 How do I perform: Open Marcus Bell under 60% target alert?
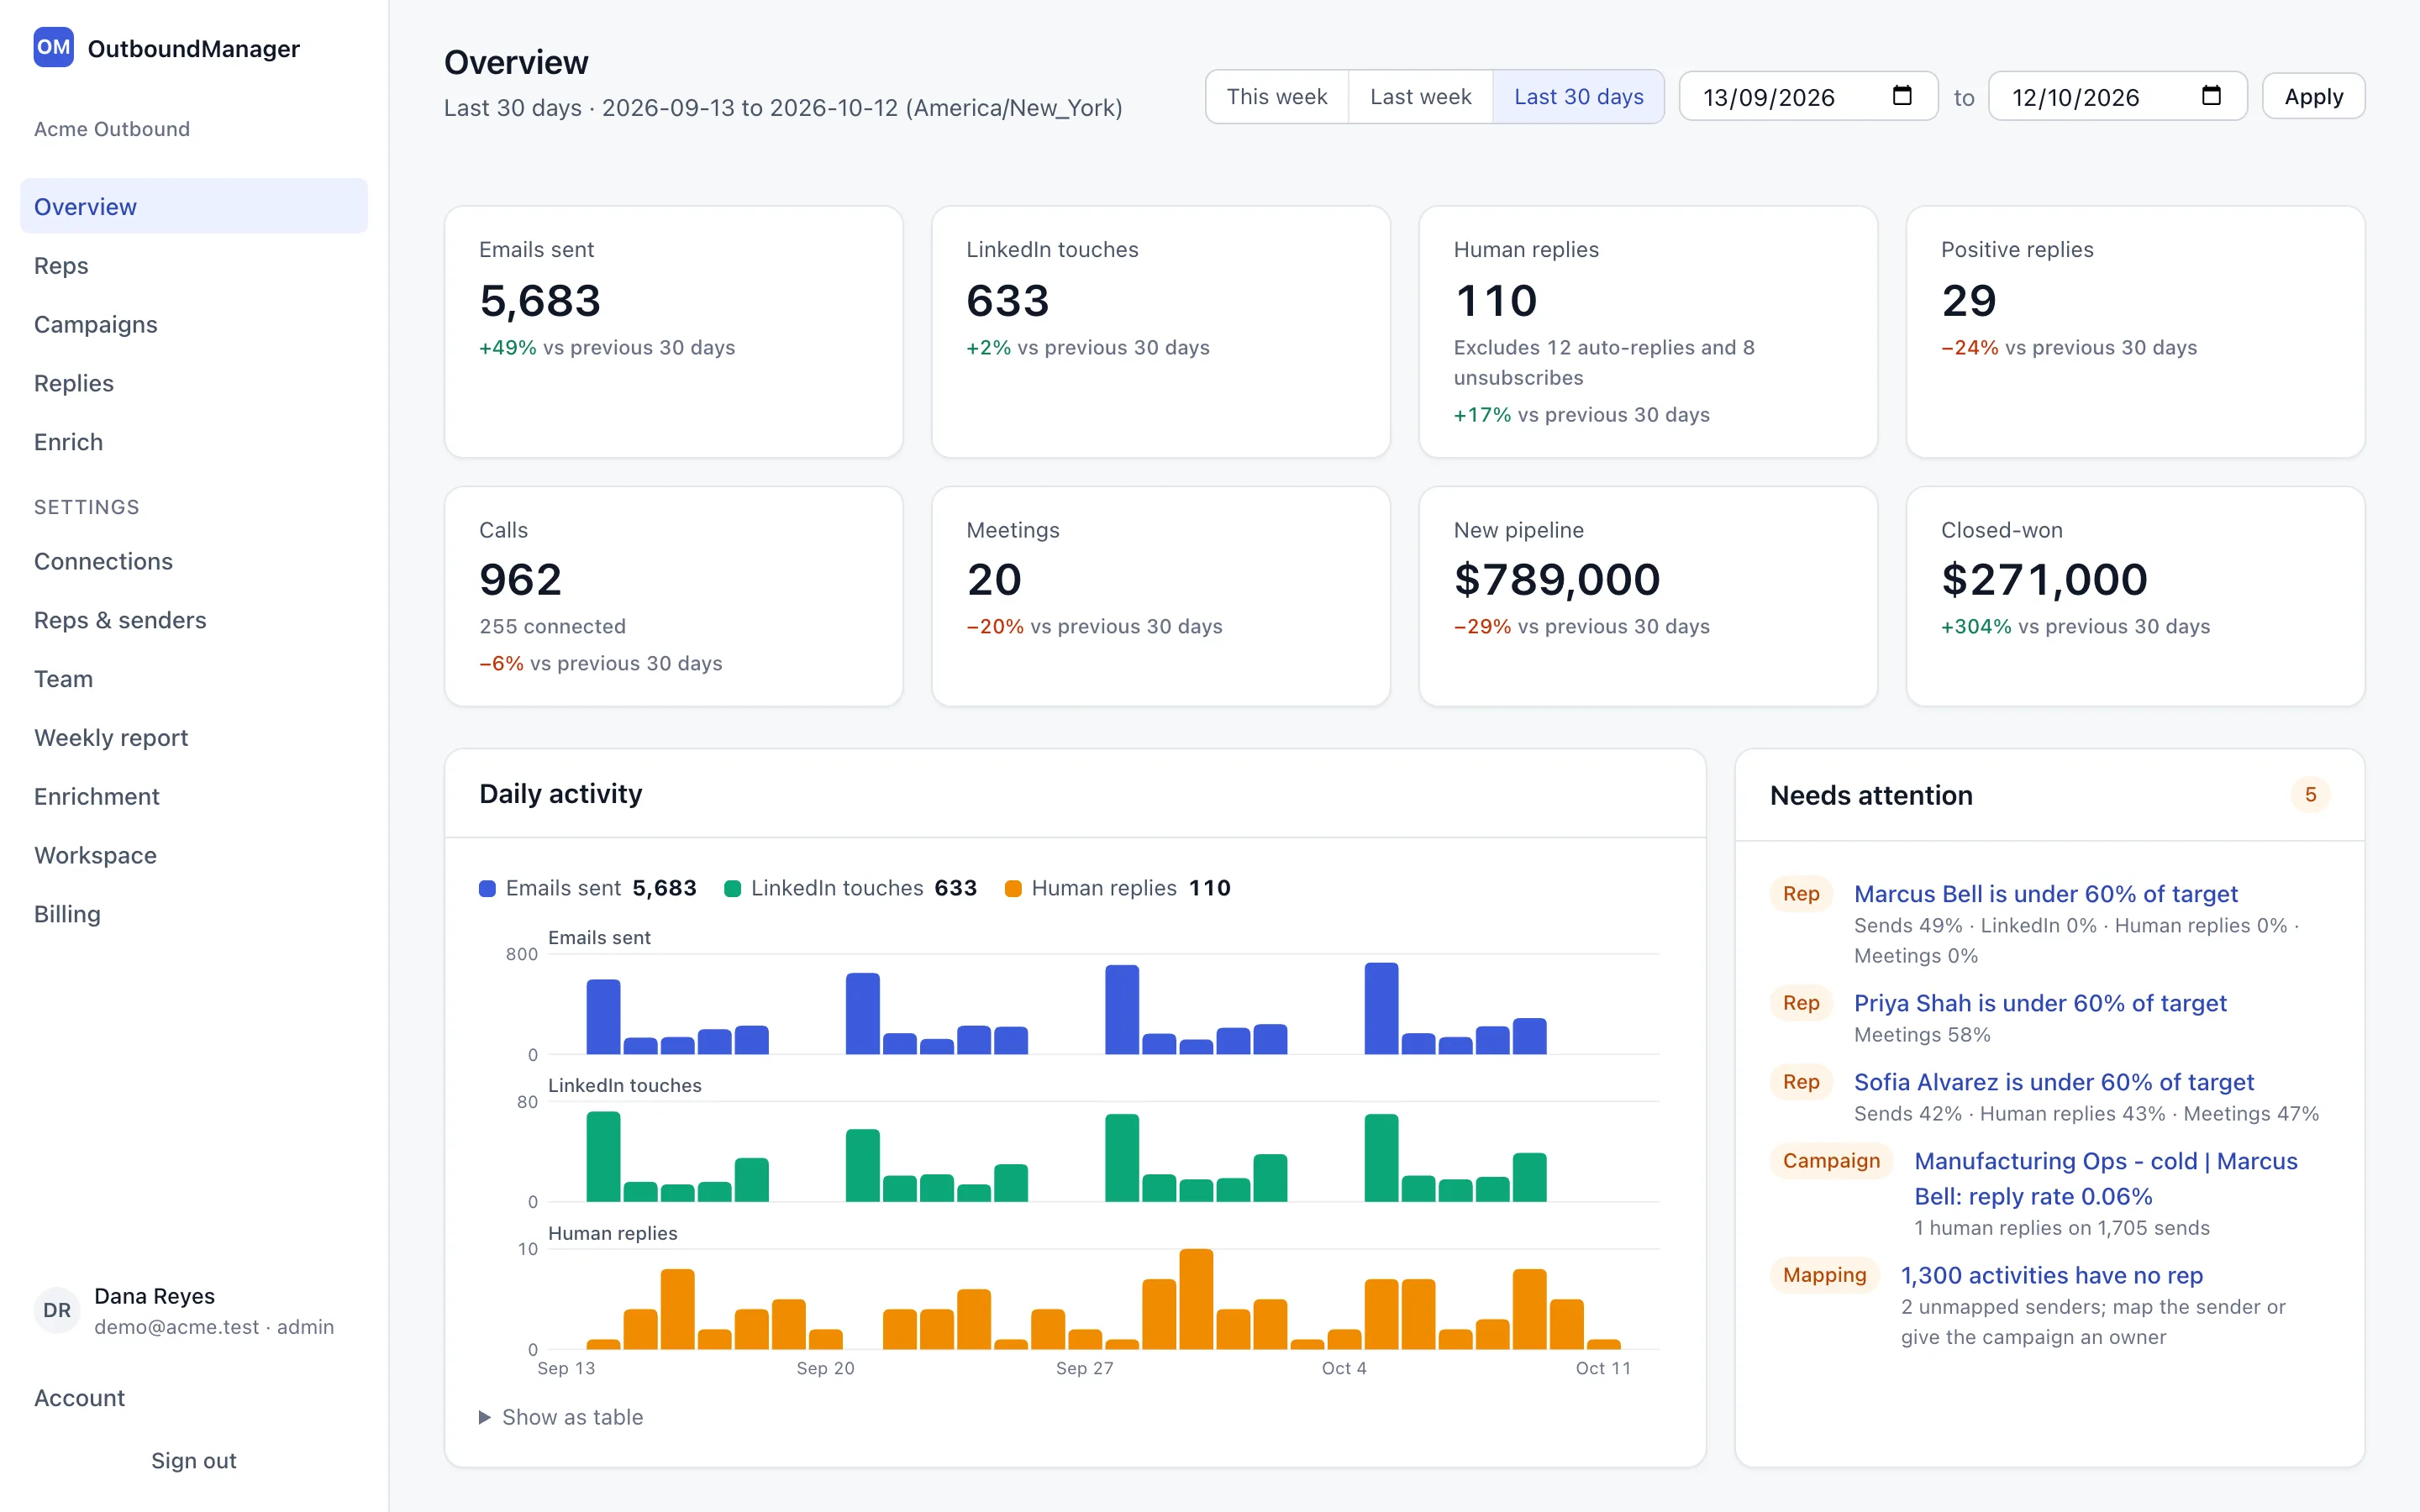point(2045,894)
